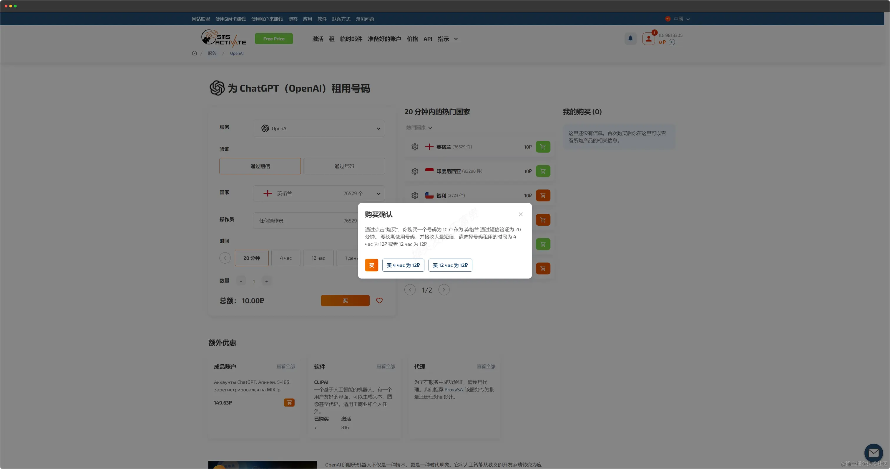
Task: Decrease quantity with minus button
Action: (241, 282)
